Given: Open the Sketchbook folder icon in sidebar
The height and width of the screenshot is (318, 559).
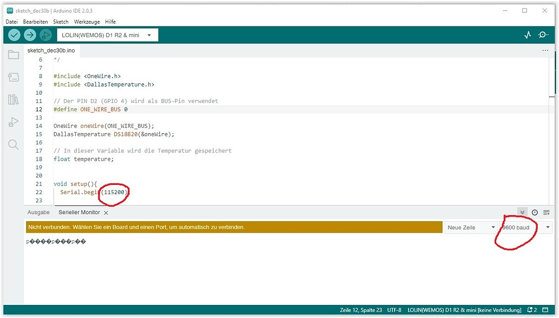Looking at the screenshot, I should [x=13, y=54].
